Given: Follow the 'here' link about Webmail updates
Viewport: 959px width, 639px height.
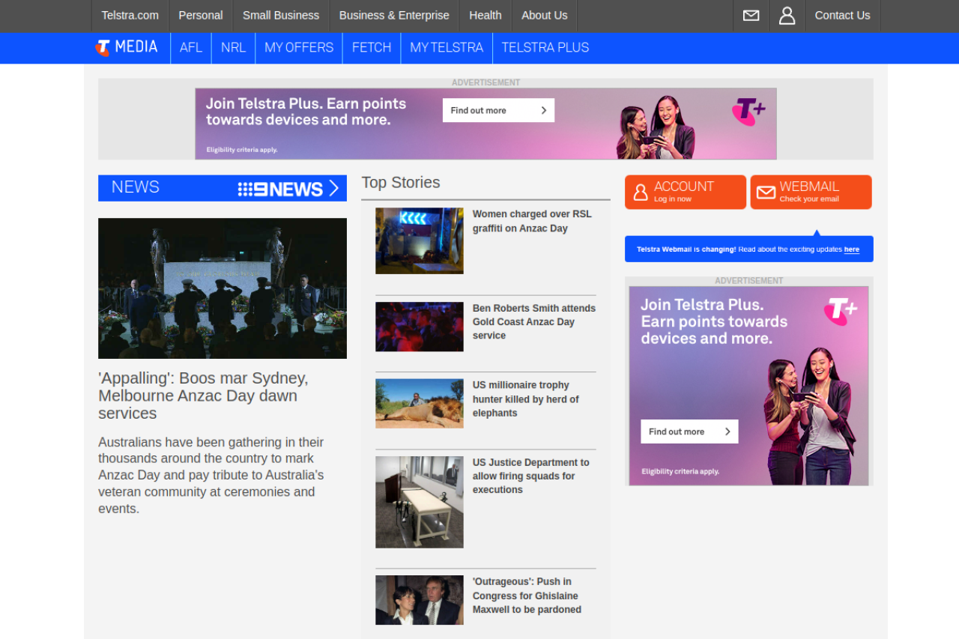Looking at the screenshot, I should click(851, 249).
